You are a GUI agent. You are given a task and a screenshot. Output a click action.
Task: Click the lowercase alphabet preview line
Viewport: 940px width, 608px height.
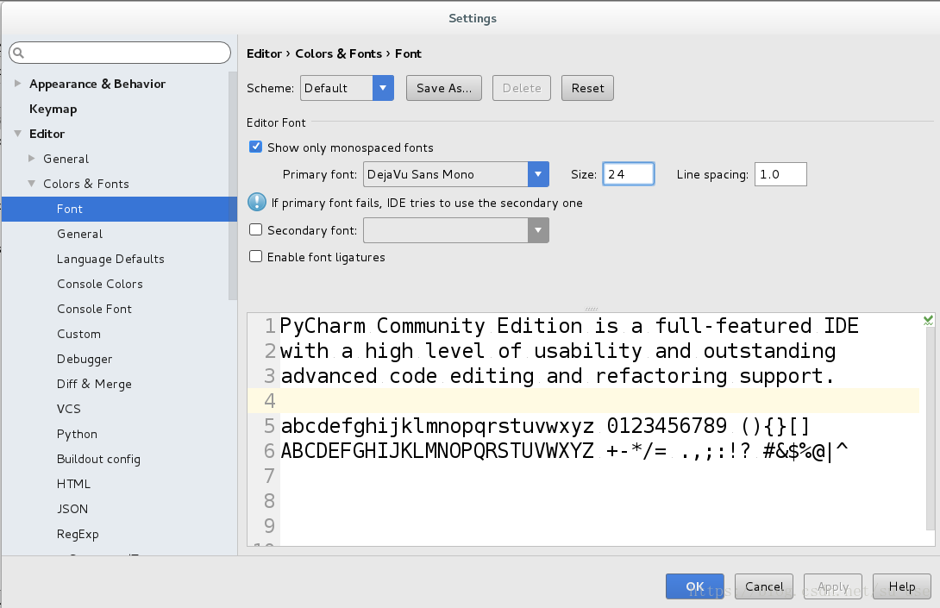(546, 426)
